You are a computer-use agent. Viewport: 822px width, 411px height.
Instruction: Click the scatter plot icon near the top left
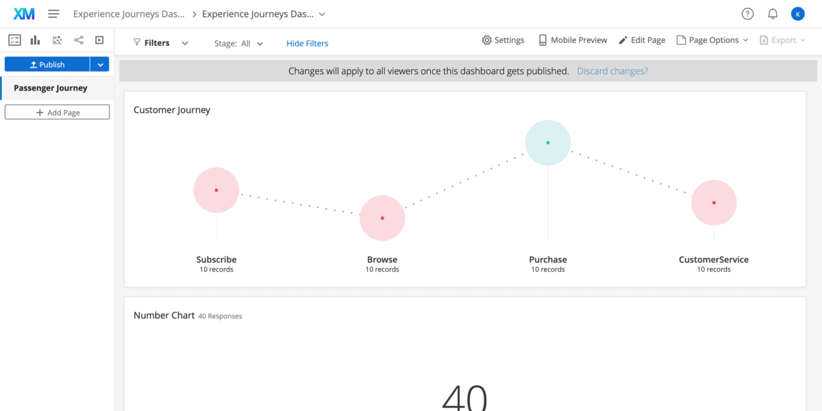[x=57, y=40]
